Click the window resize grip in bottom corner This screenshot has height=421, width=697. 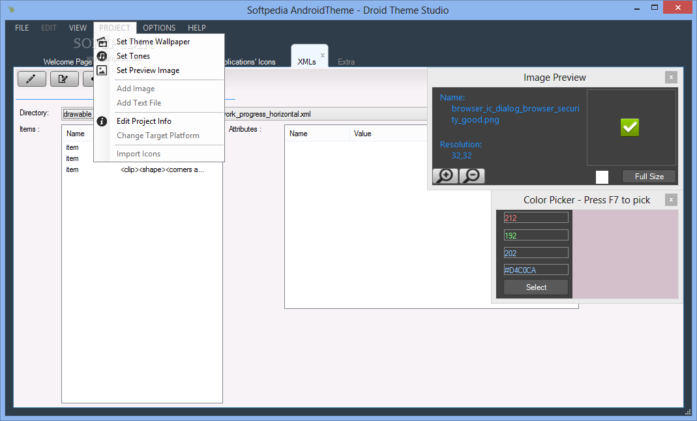click(x=688, y=412)
